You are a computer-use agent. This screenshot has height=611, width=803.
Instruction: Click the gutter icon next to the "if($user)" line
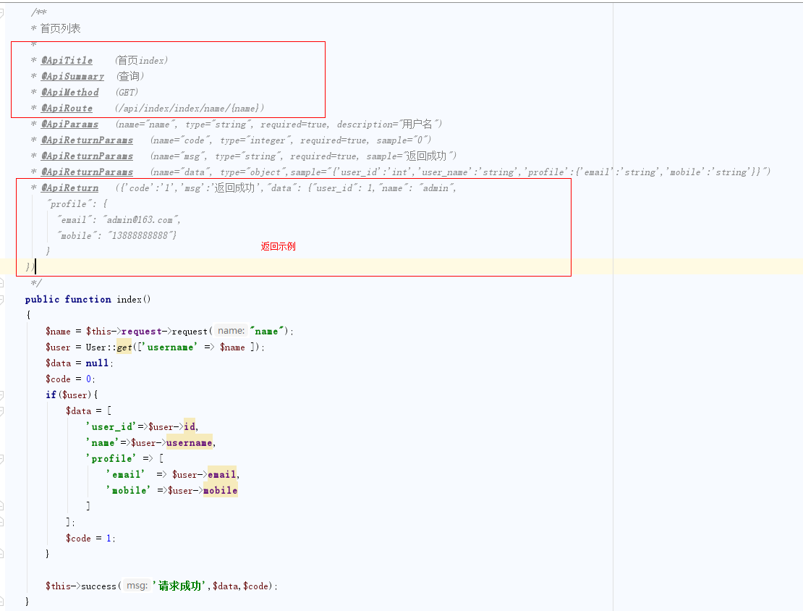(6, 395)
